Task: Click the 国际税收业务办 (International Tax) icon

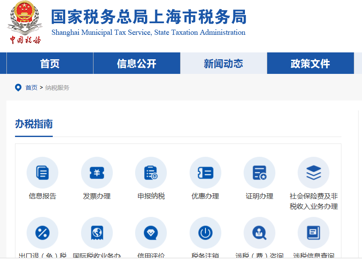Action: pos(97,232)
